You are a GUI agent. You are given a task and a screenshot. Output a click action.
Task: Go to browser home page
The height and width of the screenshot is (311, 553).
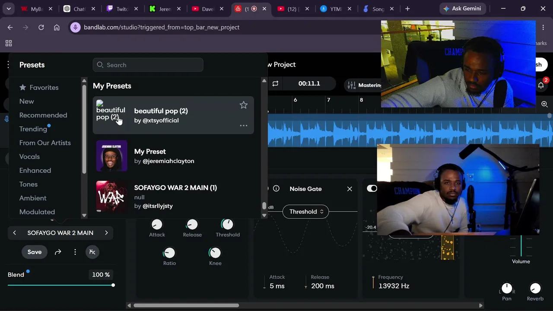click(x=57, y=27)
